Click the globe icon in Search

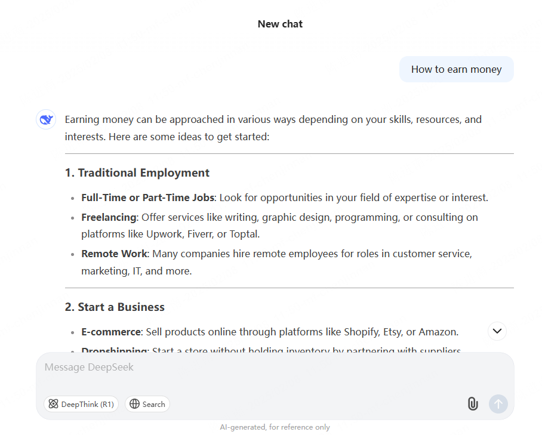[x=134, y=404]
